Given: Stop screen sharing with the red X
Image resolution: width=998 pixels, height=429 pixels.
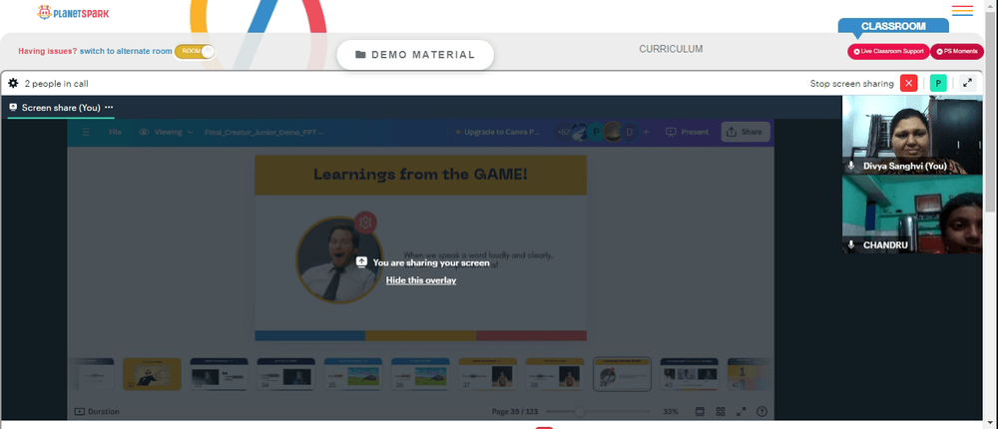Looking at the screenshot, I should pyautogui.click(x=909, y=84).
